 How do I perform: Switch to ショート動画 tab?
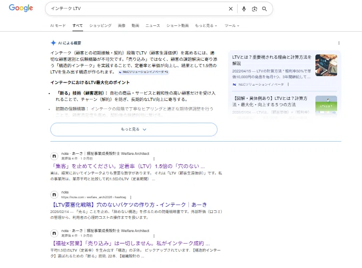pos(177,25)
